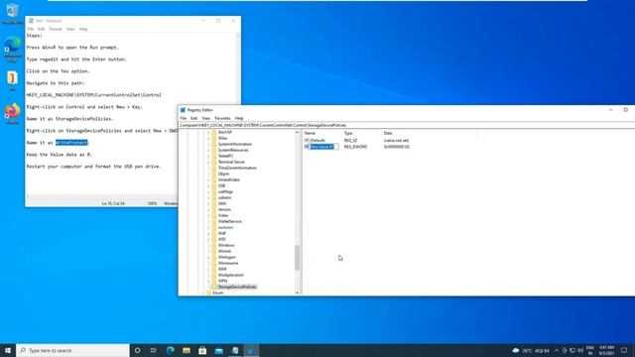
Task: Click the registry tree vertical scrollbar thumb
Action: 298,258
